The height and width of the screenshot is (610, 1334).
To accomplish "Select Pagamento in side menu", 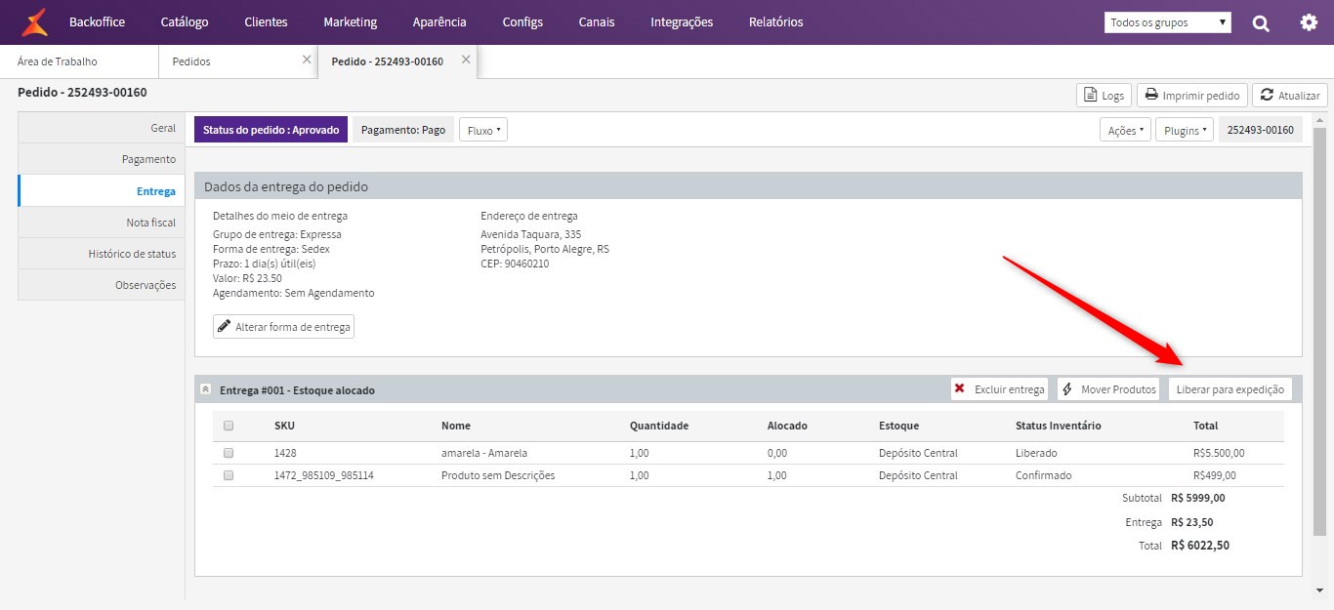I will coord(101,159).
